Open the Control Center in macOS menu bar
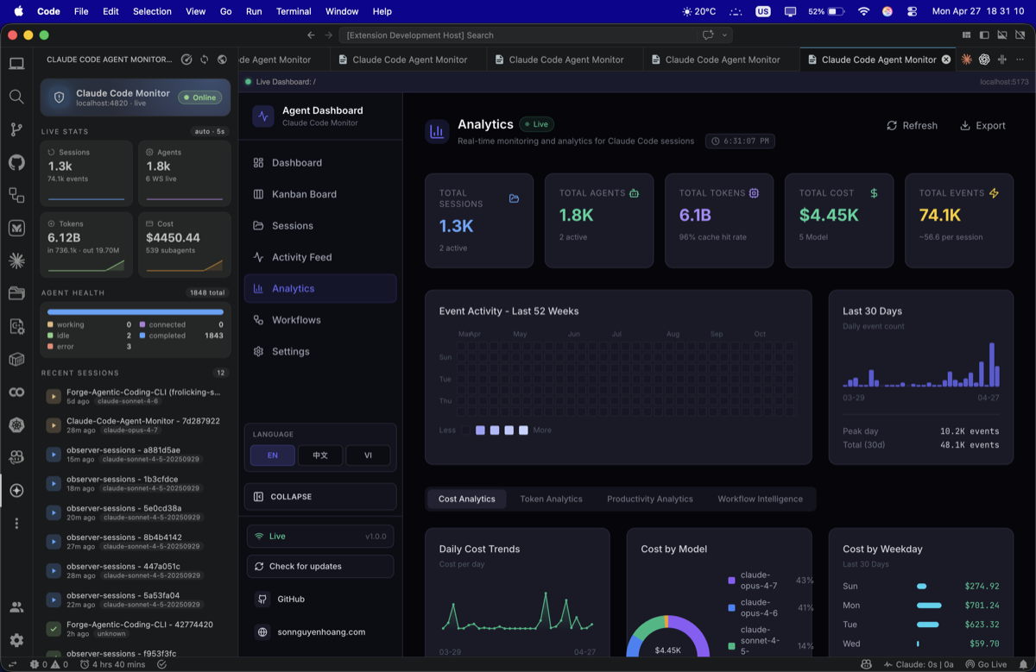 pos(913,11)
